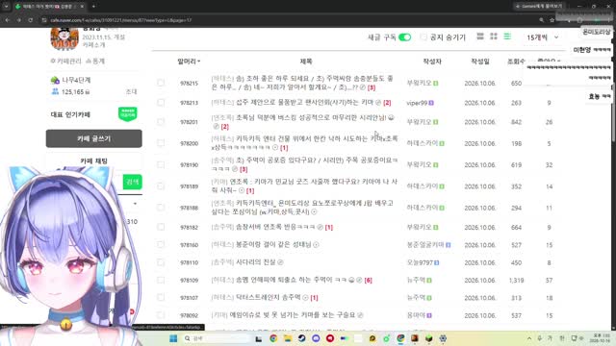The image size is (616, 346).
Task: Switch to the two-row list layout icon
Action: coord(480,37)
